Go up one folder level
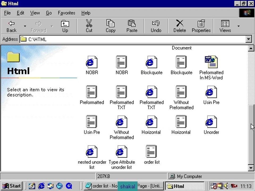Screen dimensions: 255x191 65,26
